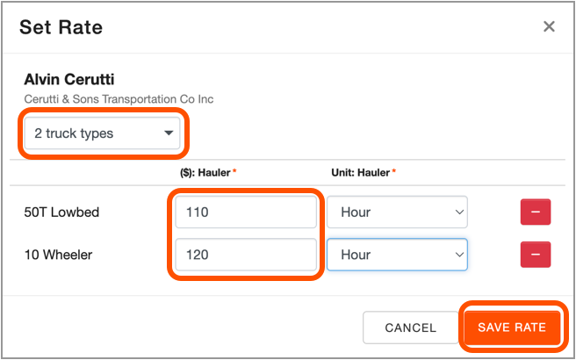
Task: Close the Set Rate dialog
Action: point(549,27)
